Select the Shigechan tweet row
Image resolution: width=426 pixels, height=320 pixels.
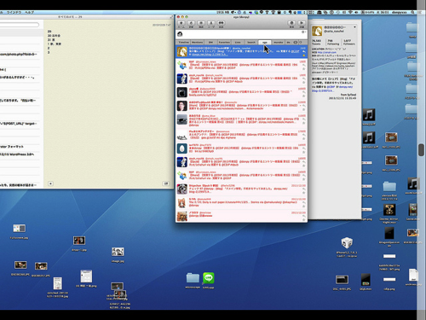[241, 189]
